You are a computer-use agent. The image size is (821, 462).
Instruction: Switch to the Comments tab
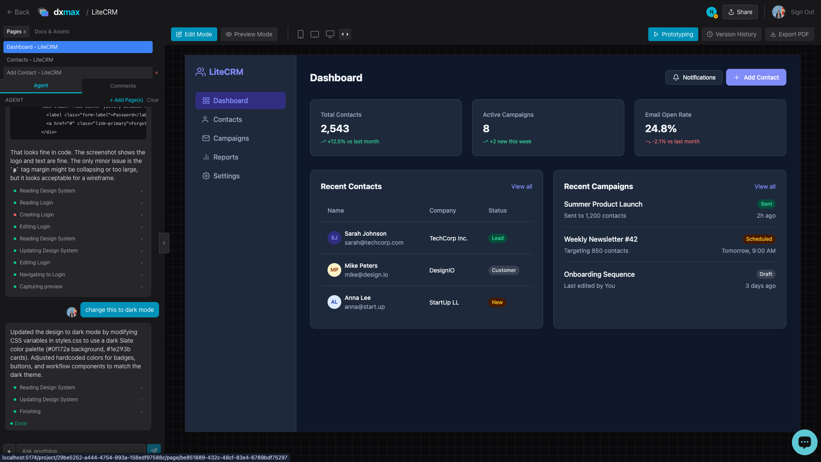pos(123,86)
